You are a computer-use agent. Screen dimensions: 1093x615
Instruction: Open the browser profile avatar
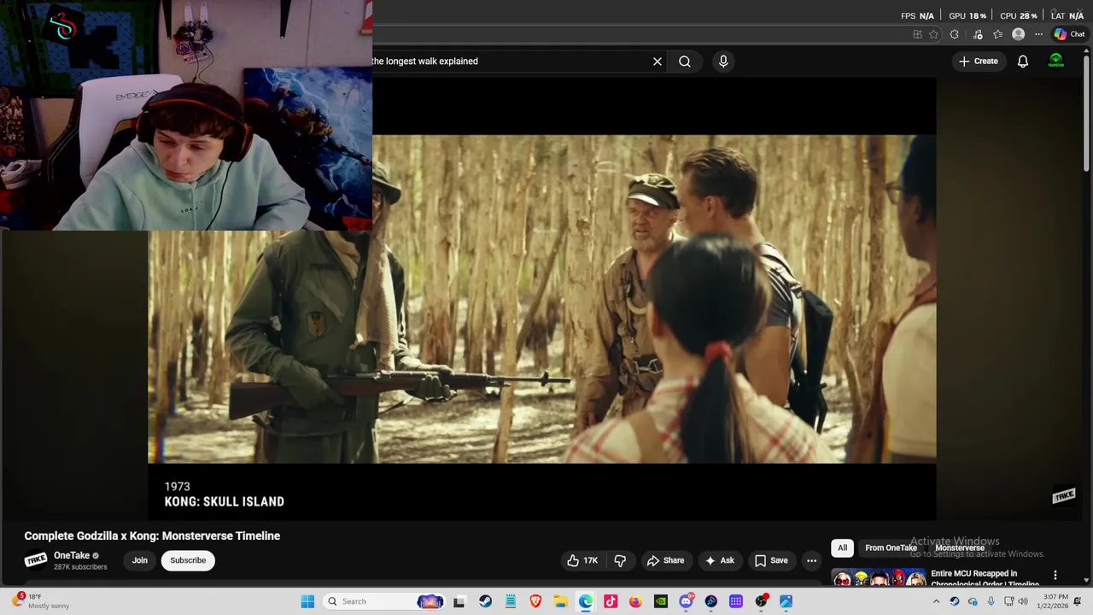click(x=1018, y=34)
